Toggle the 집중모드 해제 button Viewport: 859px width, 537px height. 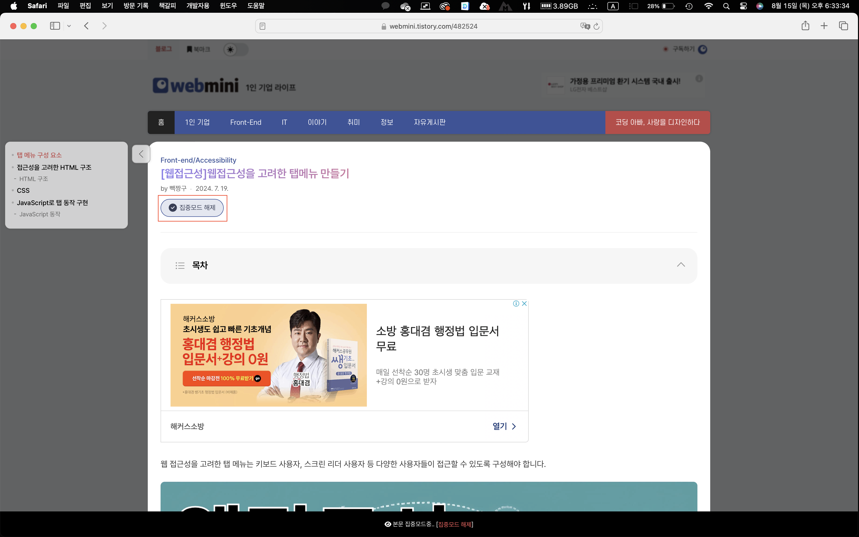pos(192,208)
